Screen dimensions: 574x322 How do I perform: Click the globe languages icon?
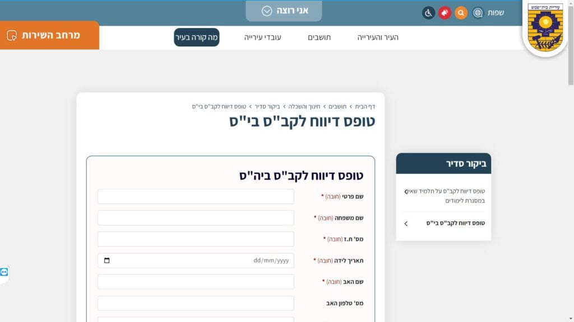[478, 13]
